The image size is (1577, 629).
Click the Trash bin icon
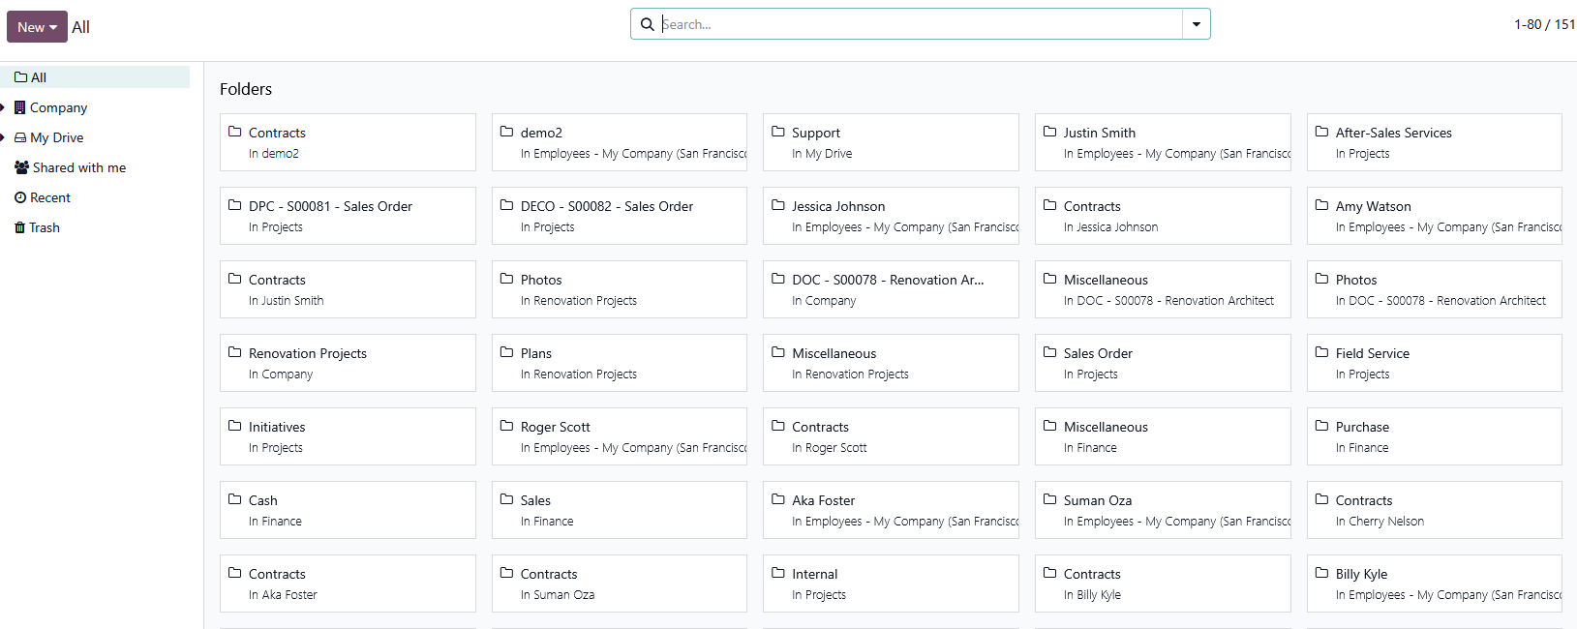pyautogui.click(x=20, y=227)
